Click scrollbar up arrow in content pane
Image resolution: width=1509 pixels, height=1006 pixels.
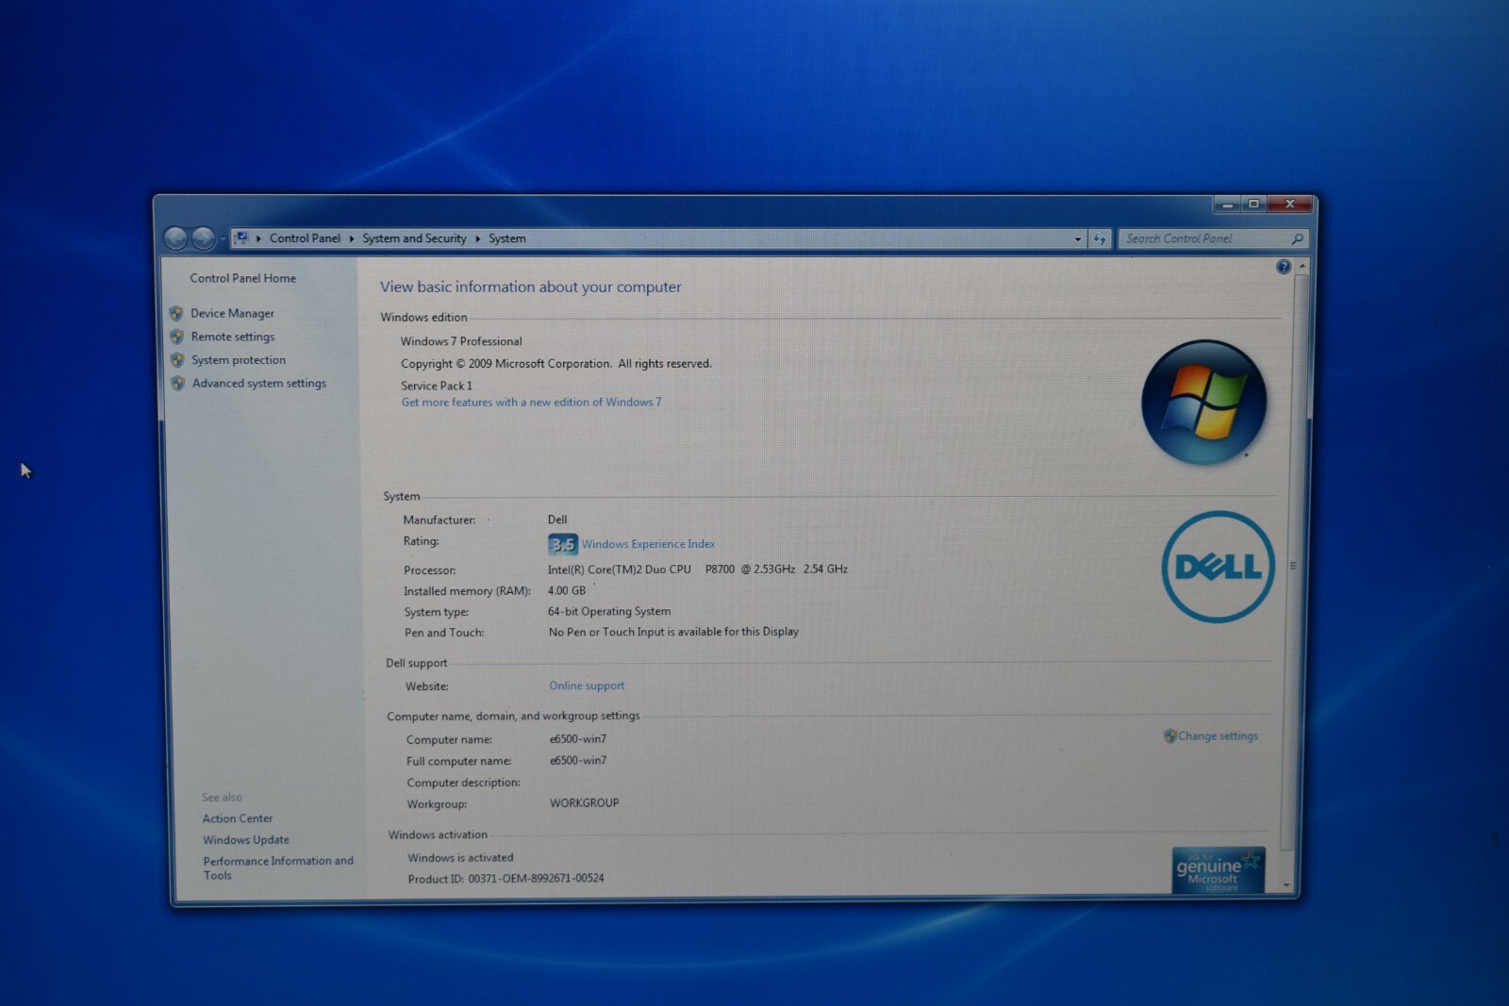click(1302, 268)
